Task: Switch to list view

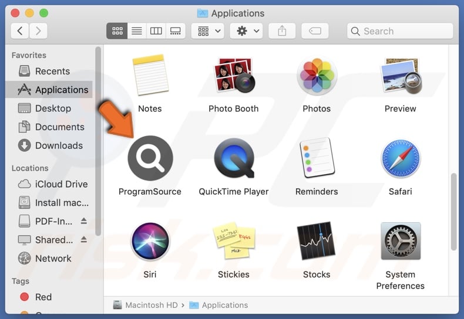Action: click(x=137, y=30)
